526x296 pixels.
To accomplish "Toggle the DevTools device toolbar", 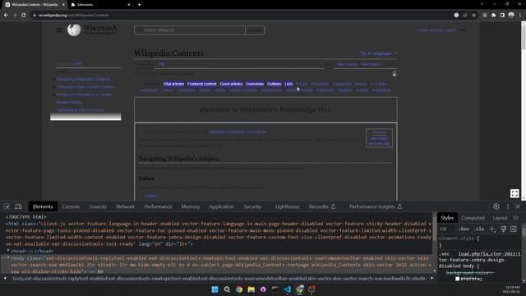I will pos(18,206).
